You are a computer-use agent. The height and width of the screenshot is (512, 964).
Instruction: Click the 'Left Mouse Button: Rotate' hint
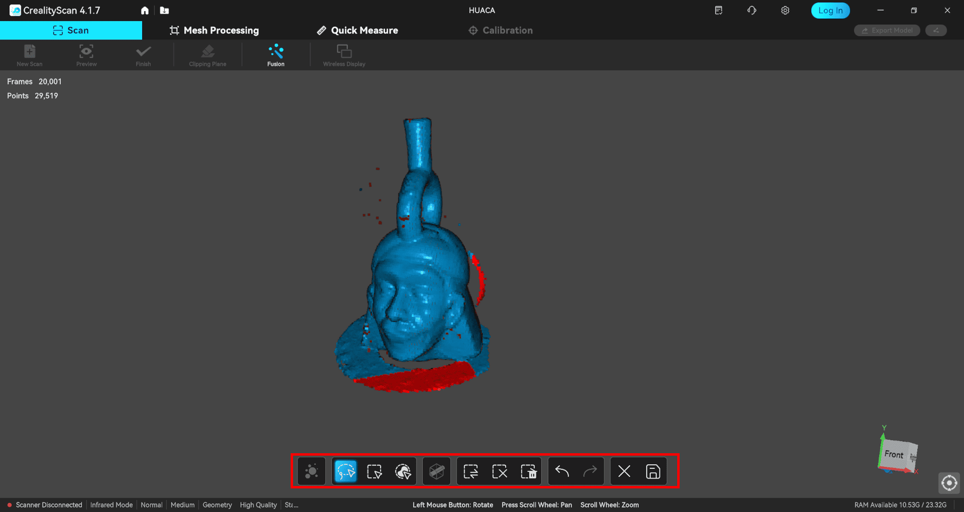453,505
